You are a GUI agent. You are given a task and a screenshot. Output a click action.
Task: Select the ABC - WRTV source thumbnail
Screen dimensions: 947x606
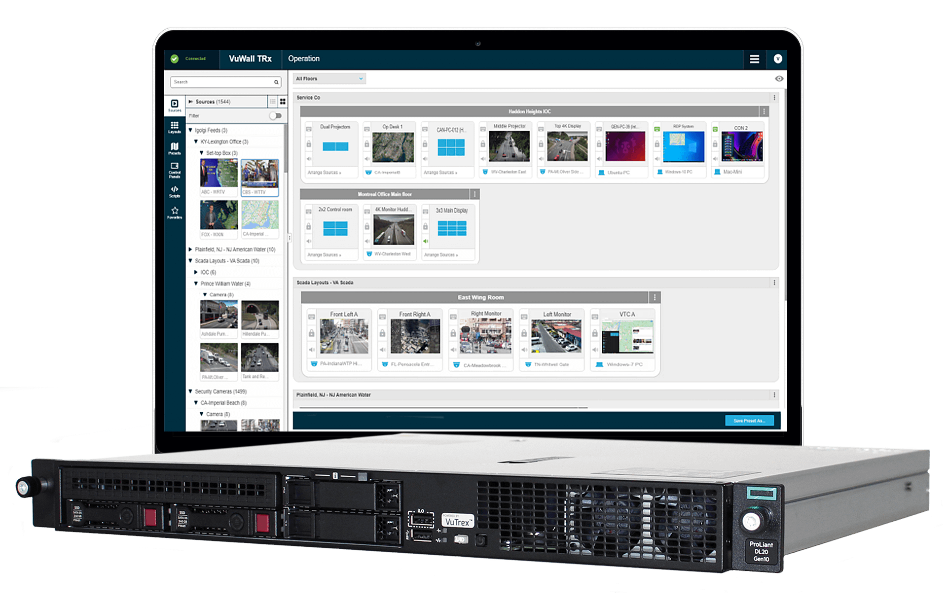[219, 177]
